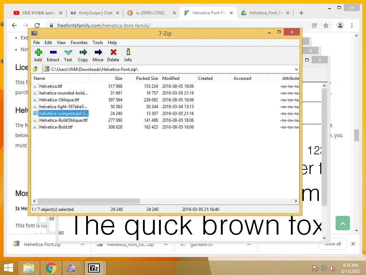
Task: Go up one folder level icon
Action: click(x=35, y=69)
